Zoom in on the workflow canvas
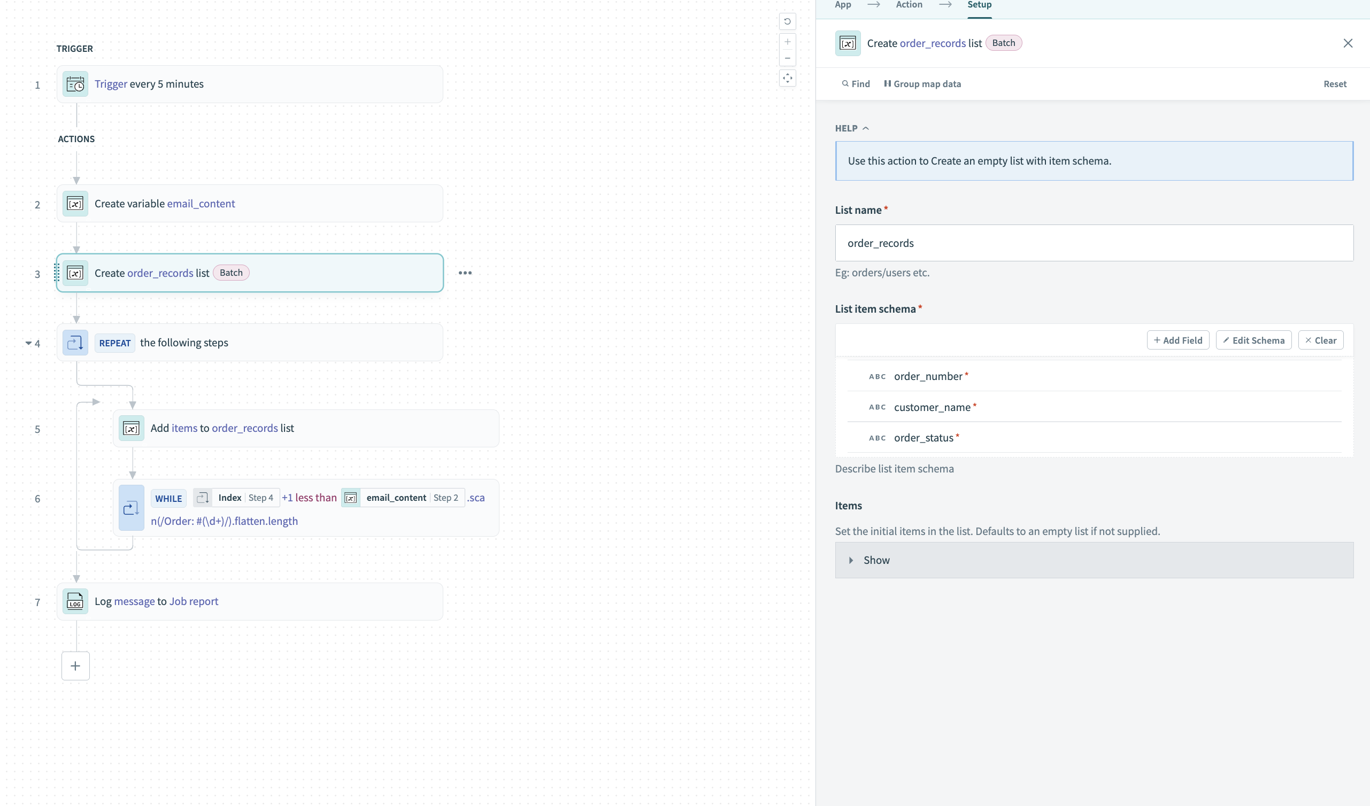This screenshot has height=806, width=1370. pos(787,41)
